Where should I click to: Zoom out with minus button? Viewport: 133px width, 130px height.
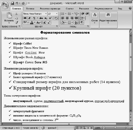coord(104,128)
